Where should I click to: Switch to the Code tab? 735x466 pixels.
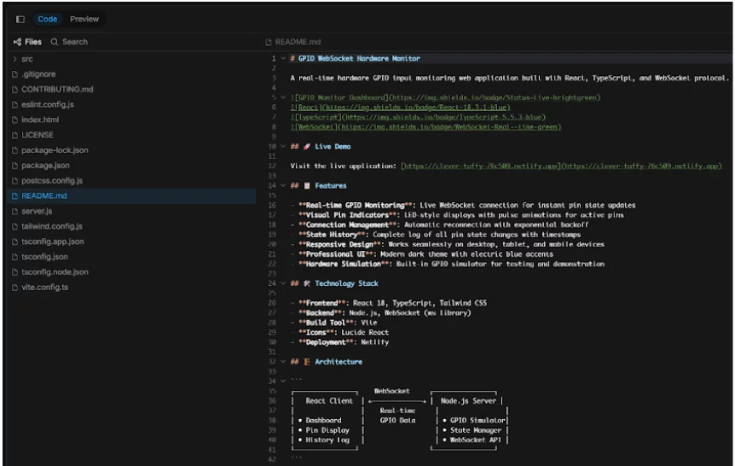click(48, 20)
